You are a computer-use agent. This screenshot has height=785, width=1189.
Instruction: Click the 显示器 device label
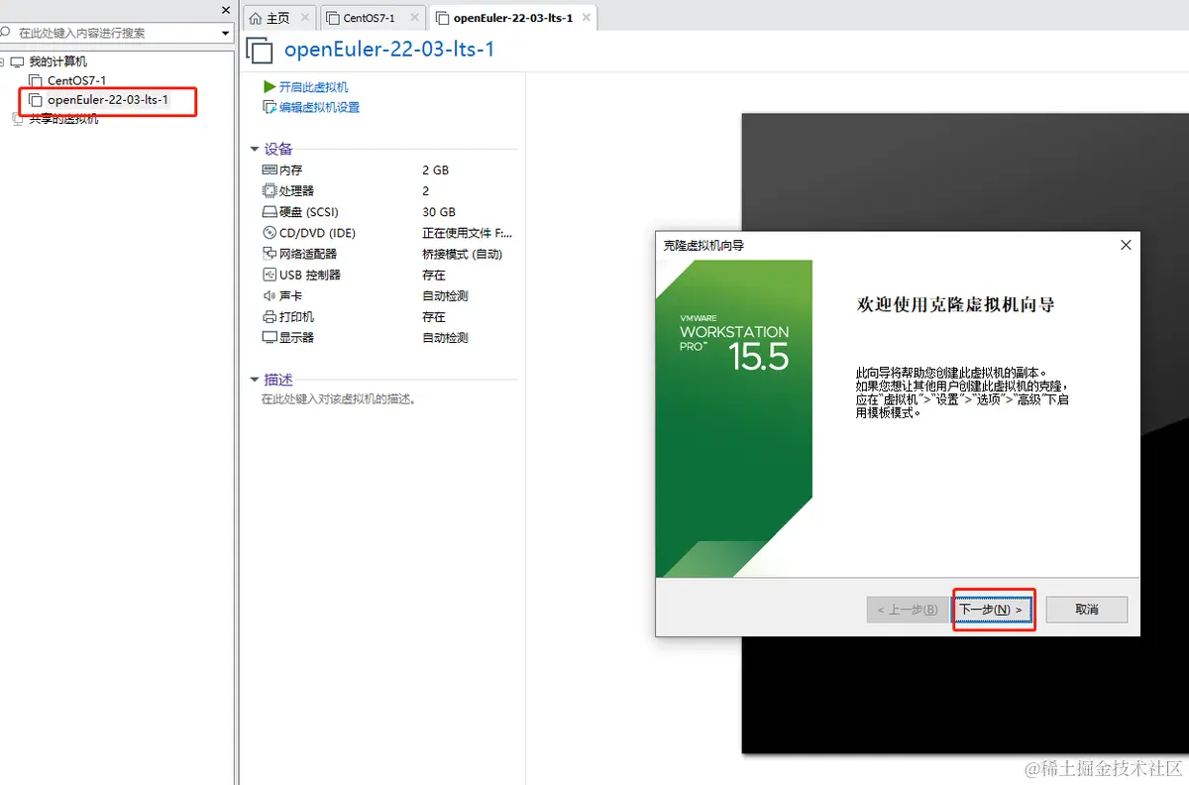pyautogui.click(x=296, y=338)
